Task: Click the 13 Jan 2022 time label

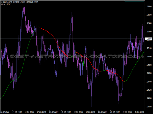Action: [x=5, y=112]
